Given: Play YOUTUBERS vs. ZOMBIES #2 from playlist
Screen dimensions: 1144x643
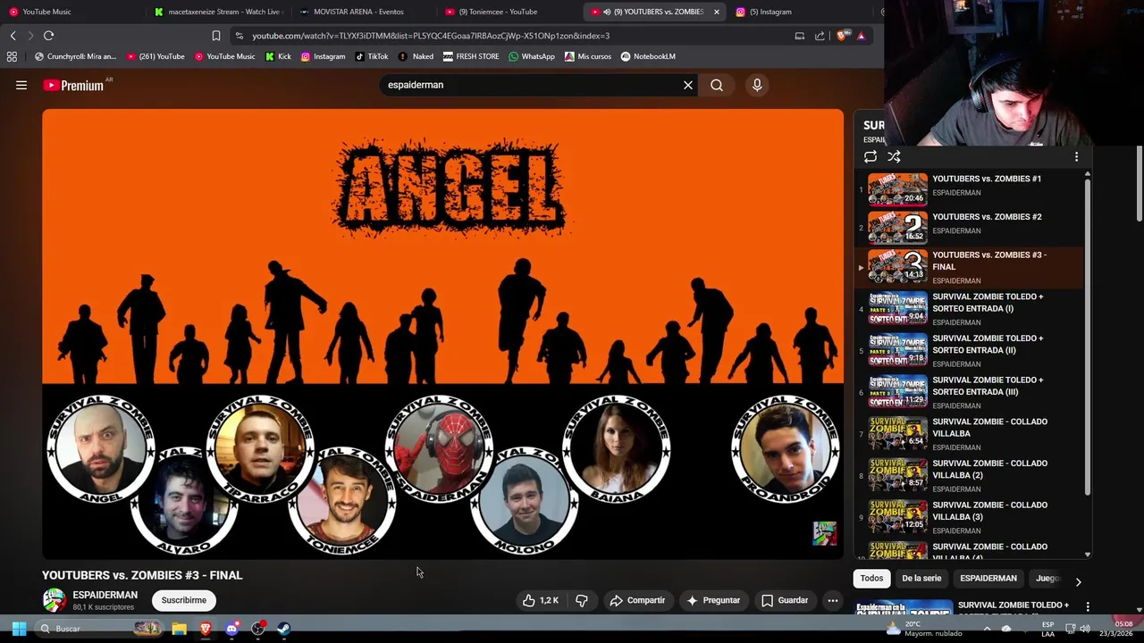Looking at the screenshot, I should coord(970,227).
